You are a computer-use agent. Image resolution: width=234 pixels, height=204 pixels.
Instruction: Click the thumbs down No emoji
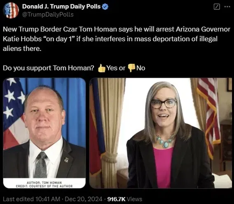131,68
